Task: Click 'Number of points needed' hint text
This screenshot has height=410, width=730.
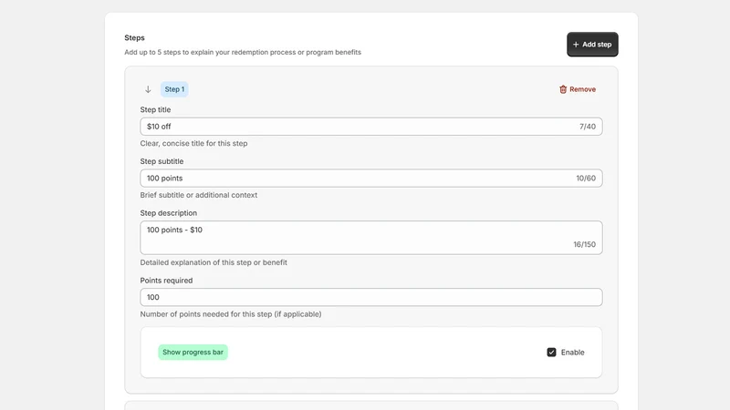Action: click(231, 314)
